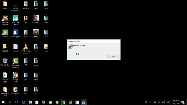Open VLC media player shortcut

click(x=26, y=49)
